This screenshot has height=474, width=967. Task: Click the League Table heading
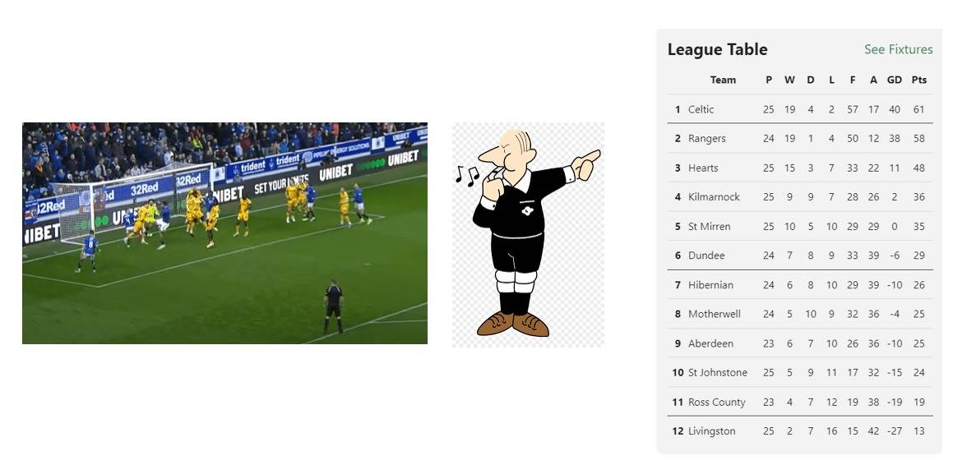[717, 49]
